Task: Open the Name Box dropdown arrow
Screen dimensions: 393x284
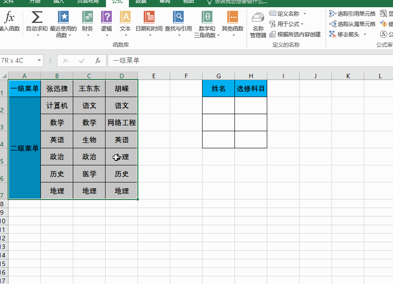Action: [40, 60]
